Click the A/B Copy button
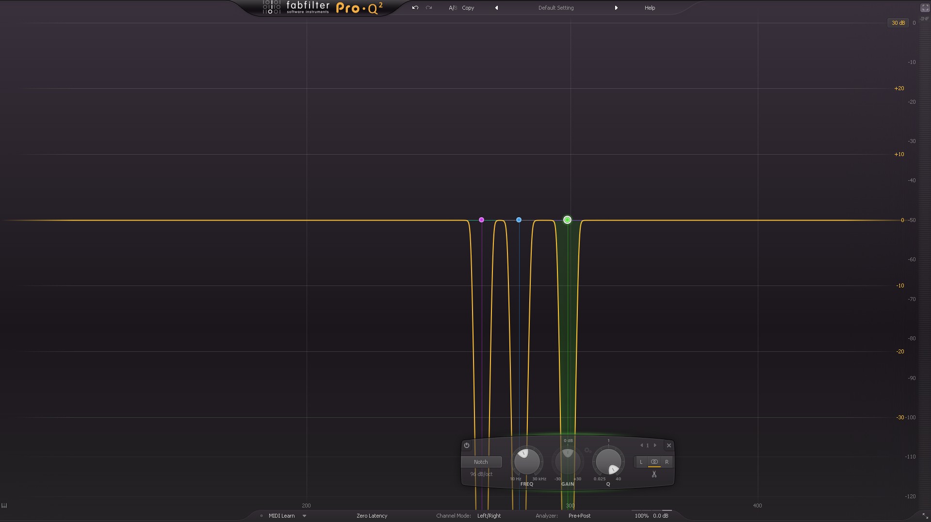931x522 pixels. [x=468, y=8]
